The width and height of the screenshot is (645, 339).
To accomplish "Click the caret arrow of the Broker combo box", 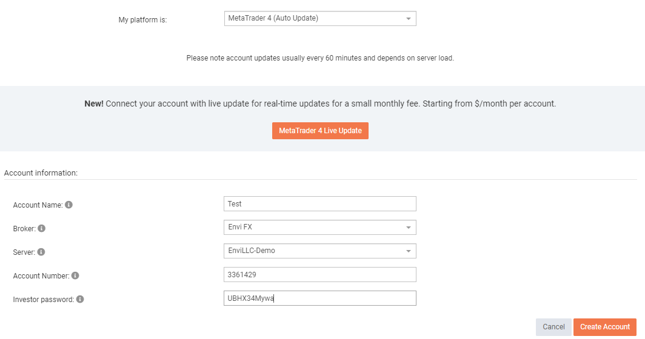I will point(409,228).
